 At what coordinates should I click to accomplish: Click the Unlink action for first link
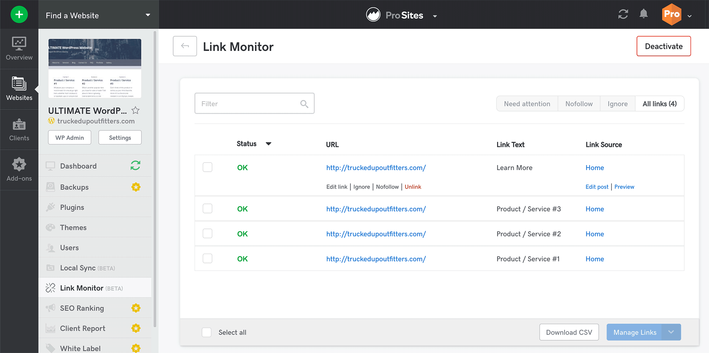click(413, 187)
